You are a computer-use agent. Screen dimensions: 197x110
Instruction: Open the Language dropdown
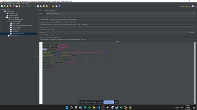click(194, 22)
